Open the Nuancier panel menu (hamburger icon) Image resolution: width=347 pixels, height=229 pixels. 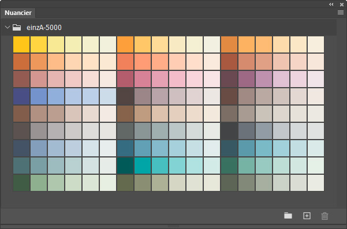(x=341, y=13)
